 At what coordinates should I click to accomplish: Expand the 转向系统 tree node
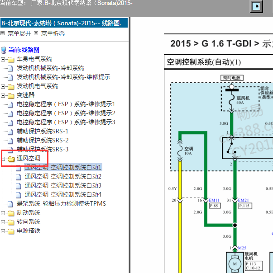coord(3,222)
